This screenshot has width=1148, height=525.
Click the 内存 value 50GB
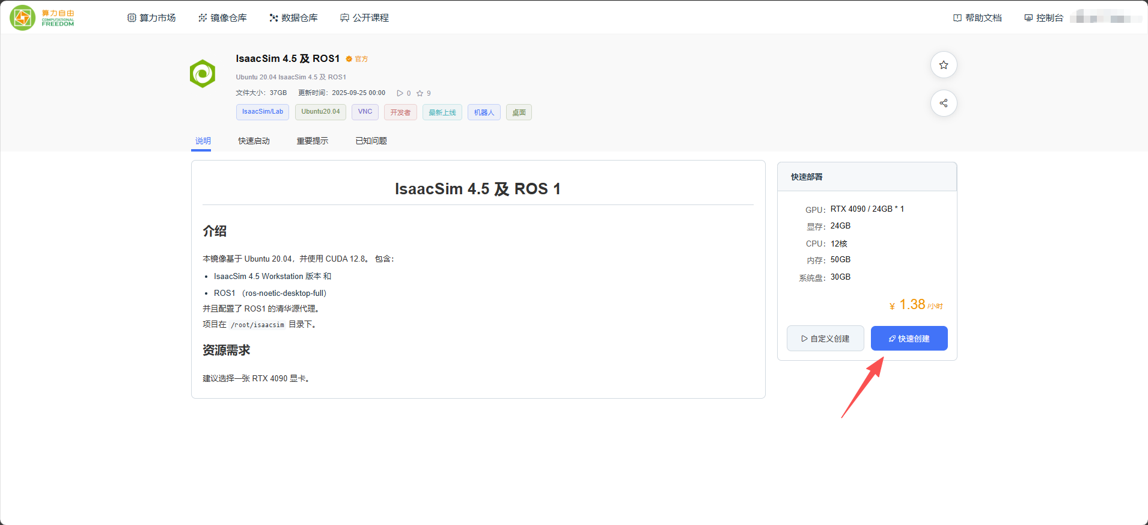point(841,260)
